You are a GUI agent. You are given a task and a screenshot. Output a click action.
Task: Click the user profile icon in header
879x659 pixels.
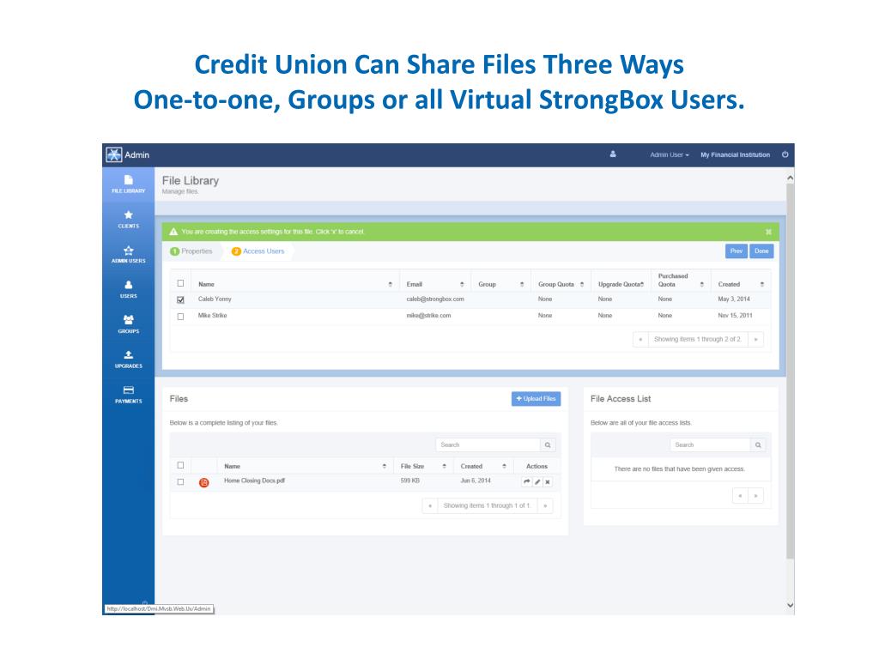tap(613, 154)
